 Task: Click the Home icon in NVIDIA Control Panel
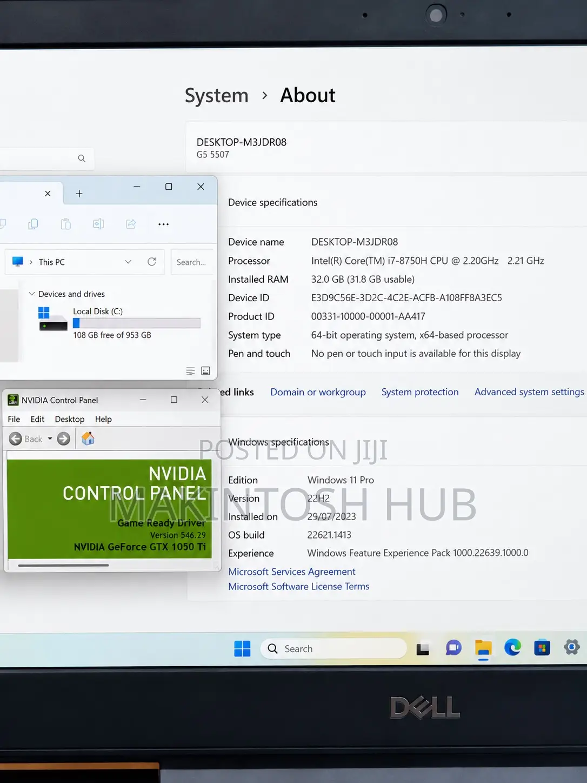[x=88, y=439]
